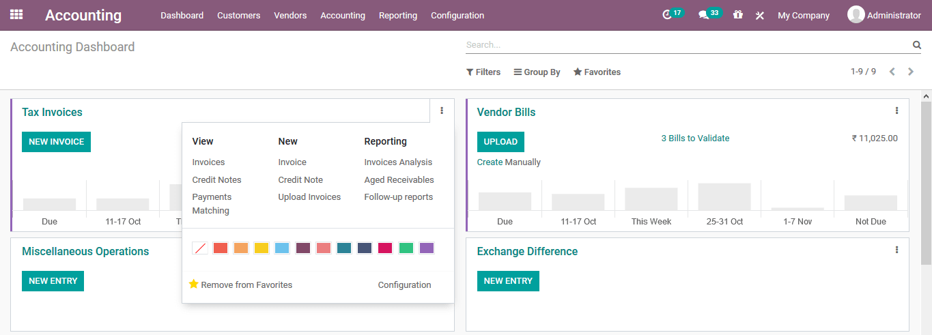Choose the no-color swatch with red slash
The width and height of the screenshot is (932, 335).
[200, 248]
